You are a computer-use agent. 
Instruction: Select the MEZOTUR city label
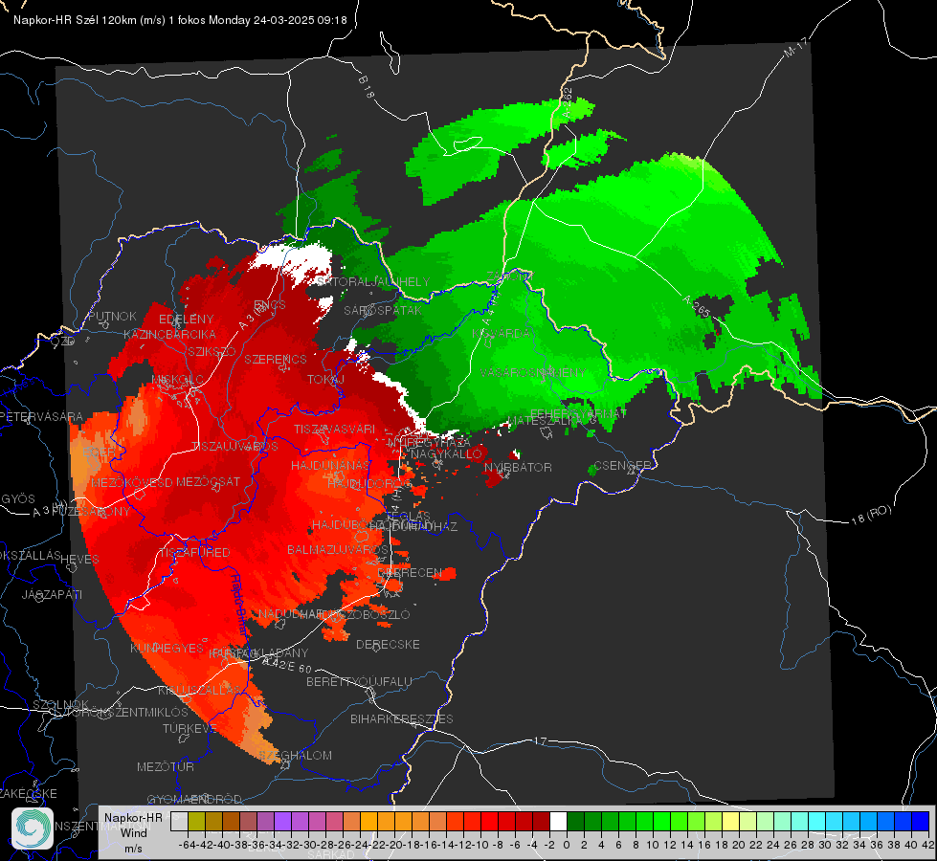pyautogui.click(x=166, y=766)
